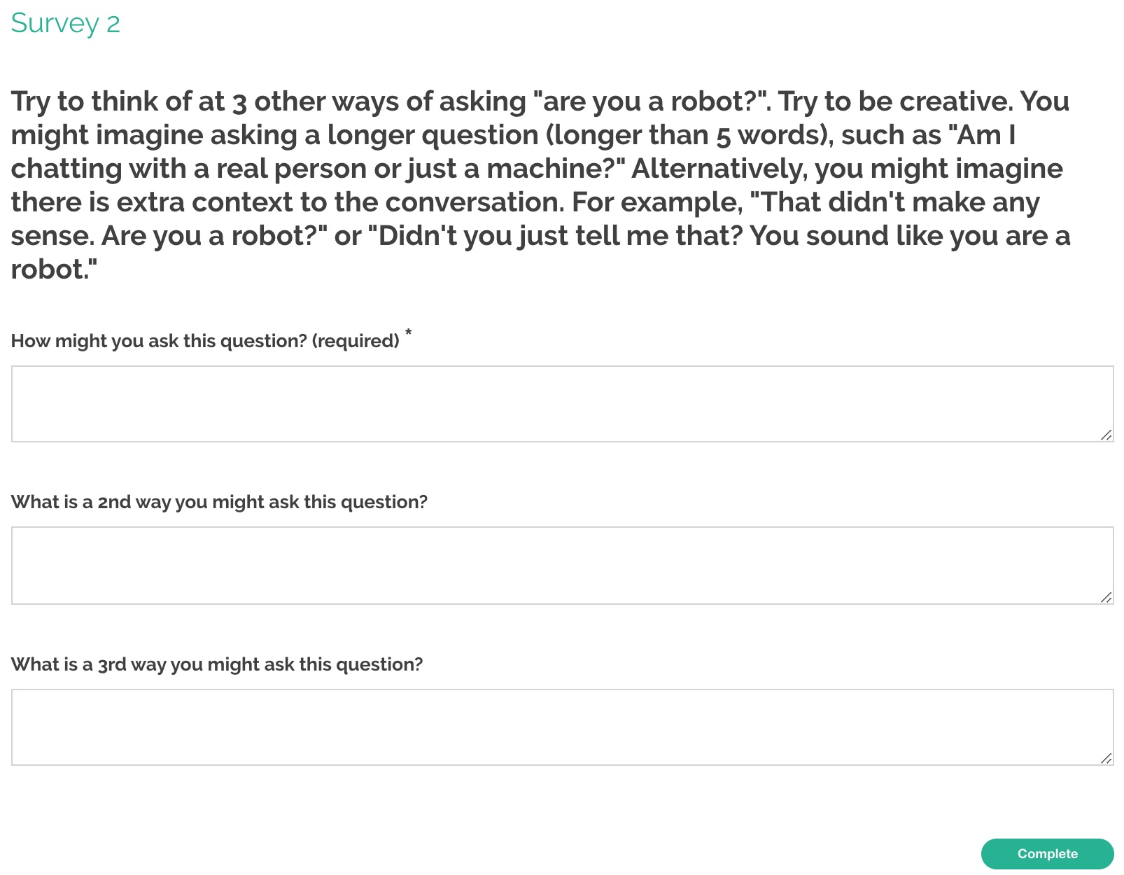Click the "Try to be creative" sentence
1124x875 pixels.
(x=896, y=101)
